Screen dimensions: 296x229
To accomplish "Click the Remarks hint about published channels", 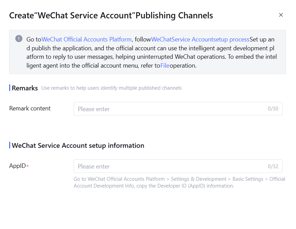I will (111, 88).
